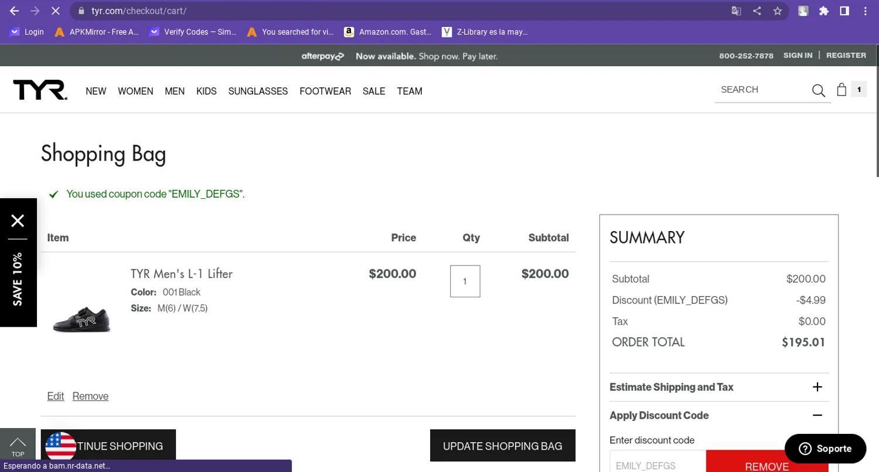This screenshot has width=879, height=472.
Task: Click the magnifying glass search icon
Action: [819, 90]
